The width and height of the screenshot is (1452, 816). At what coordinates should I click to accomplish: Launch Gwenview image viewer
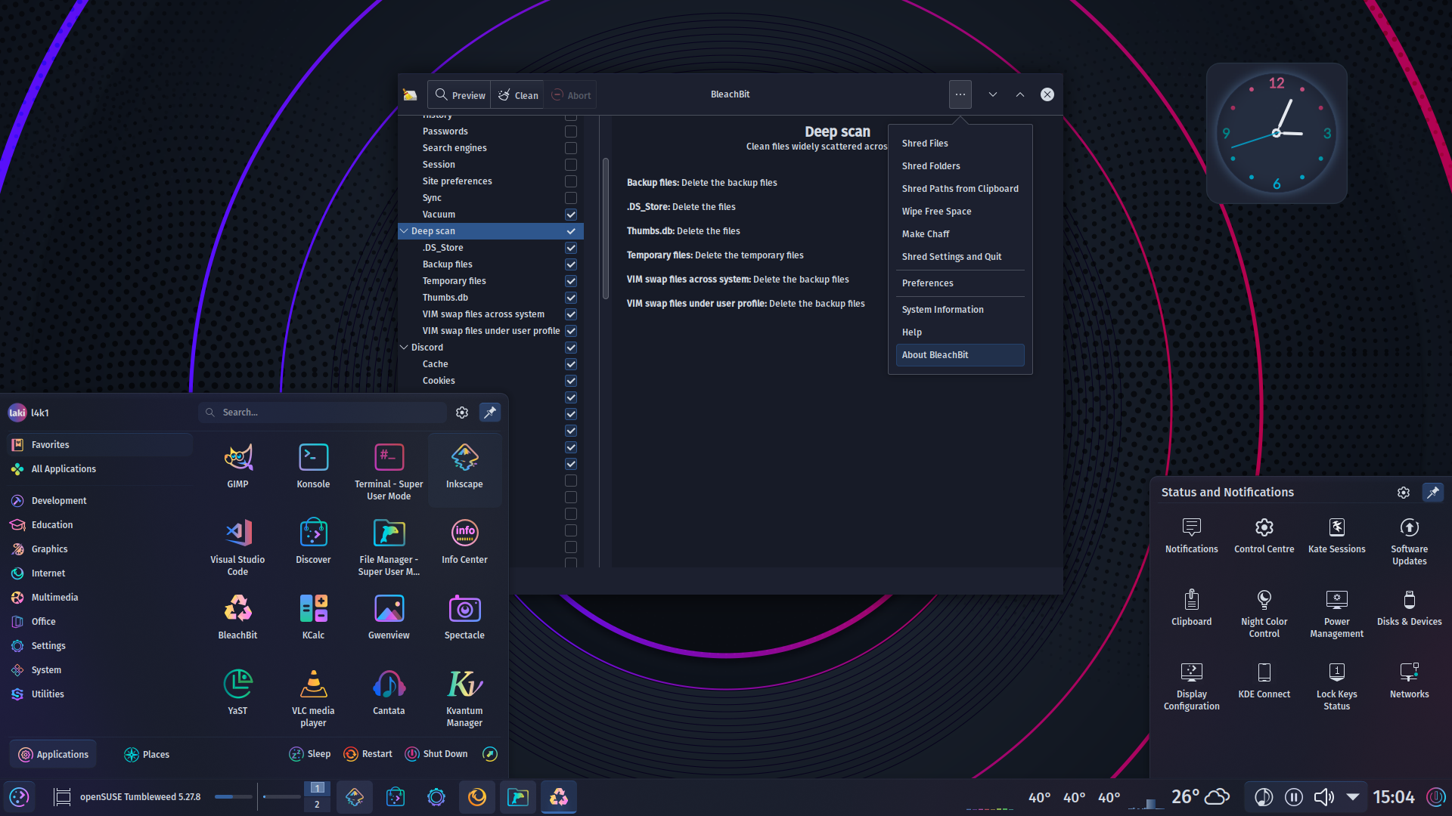pos(389,618)
